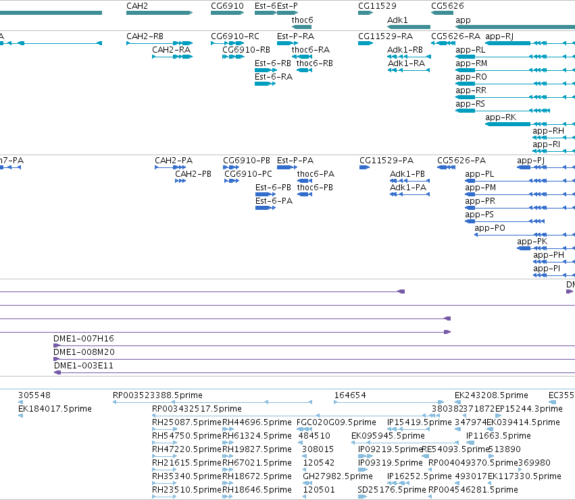Click the app-PO protein label

point(490,228)
